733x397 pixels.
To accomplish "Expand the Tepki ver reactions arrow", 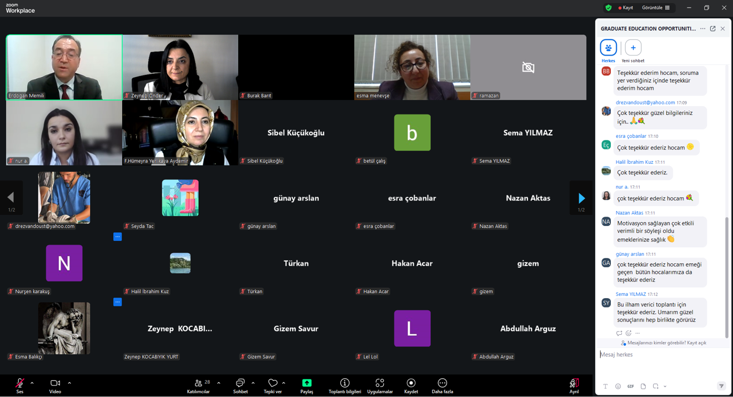I will [284, 383].
